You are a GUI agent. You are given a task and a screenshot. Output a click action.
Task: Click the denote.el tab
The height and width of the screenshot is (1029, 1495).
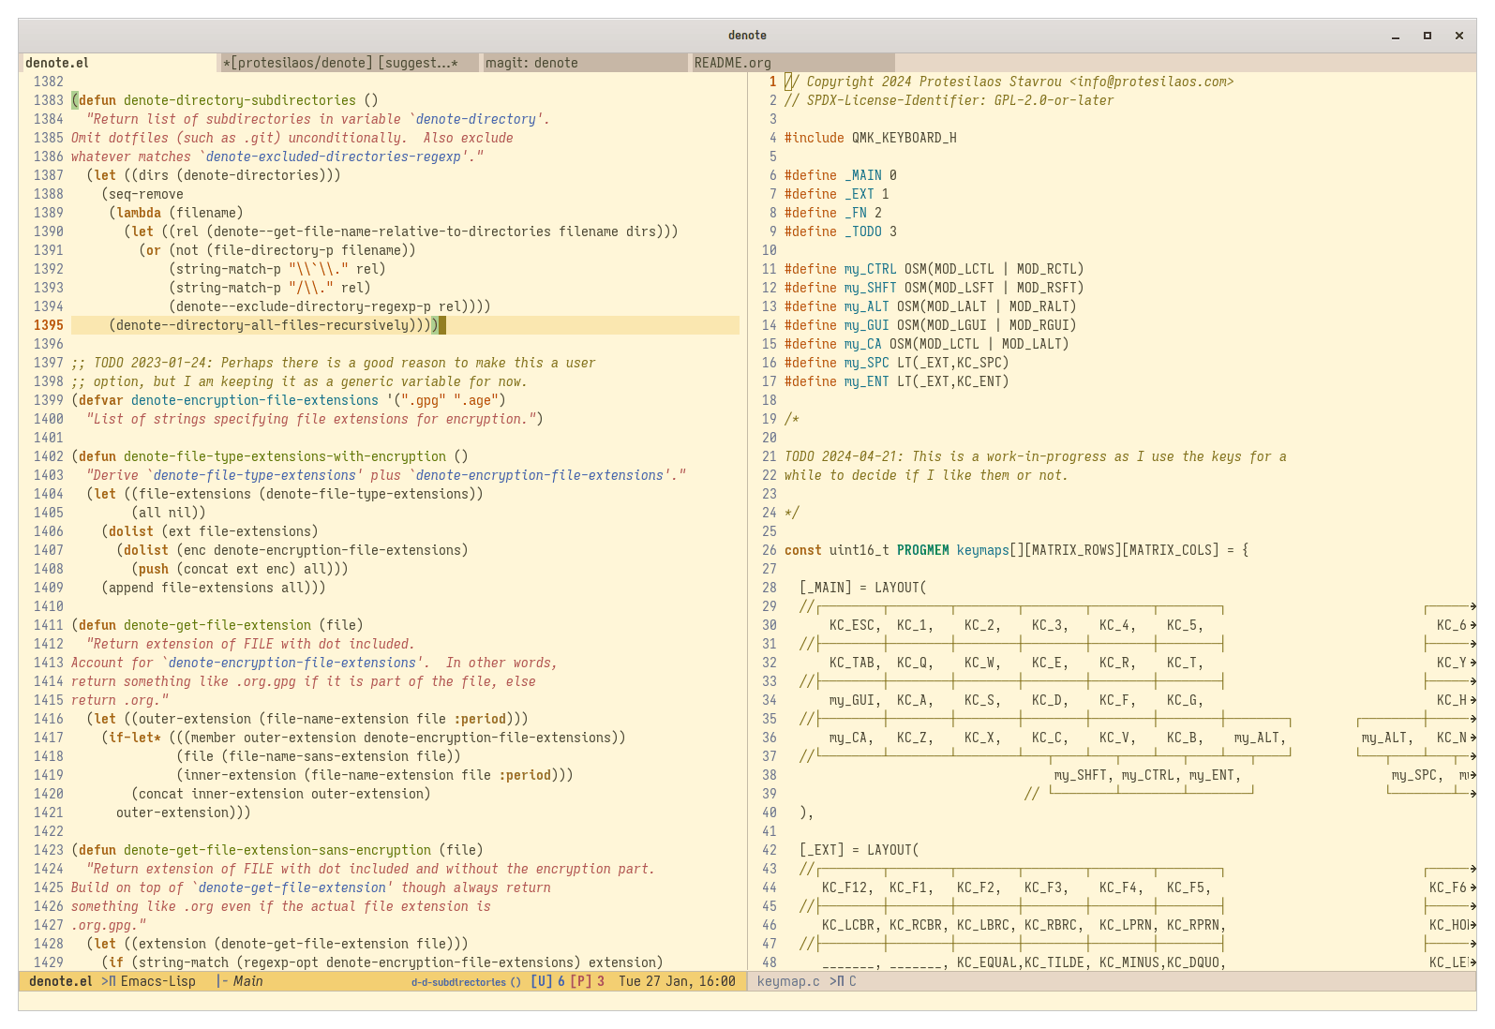click(57, 63)
